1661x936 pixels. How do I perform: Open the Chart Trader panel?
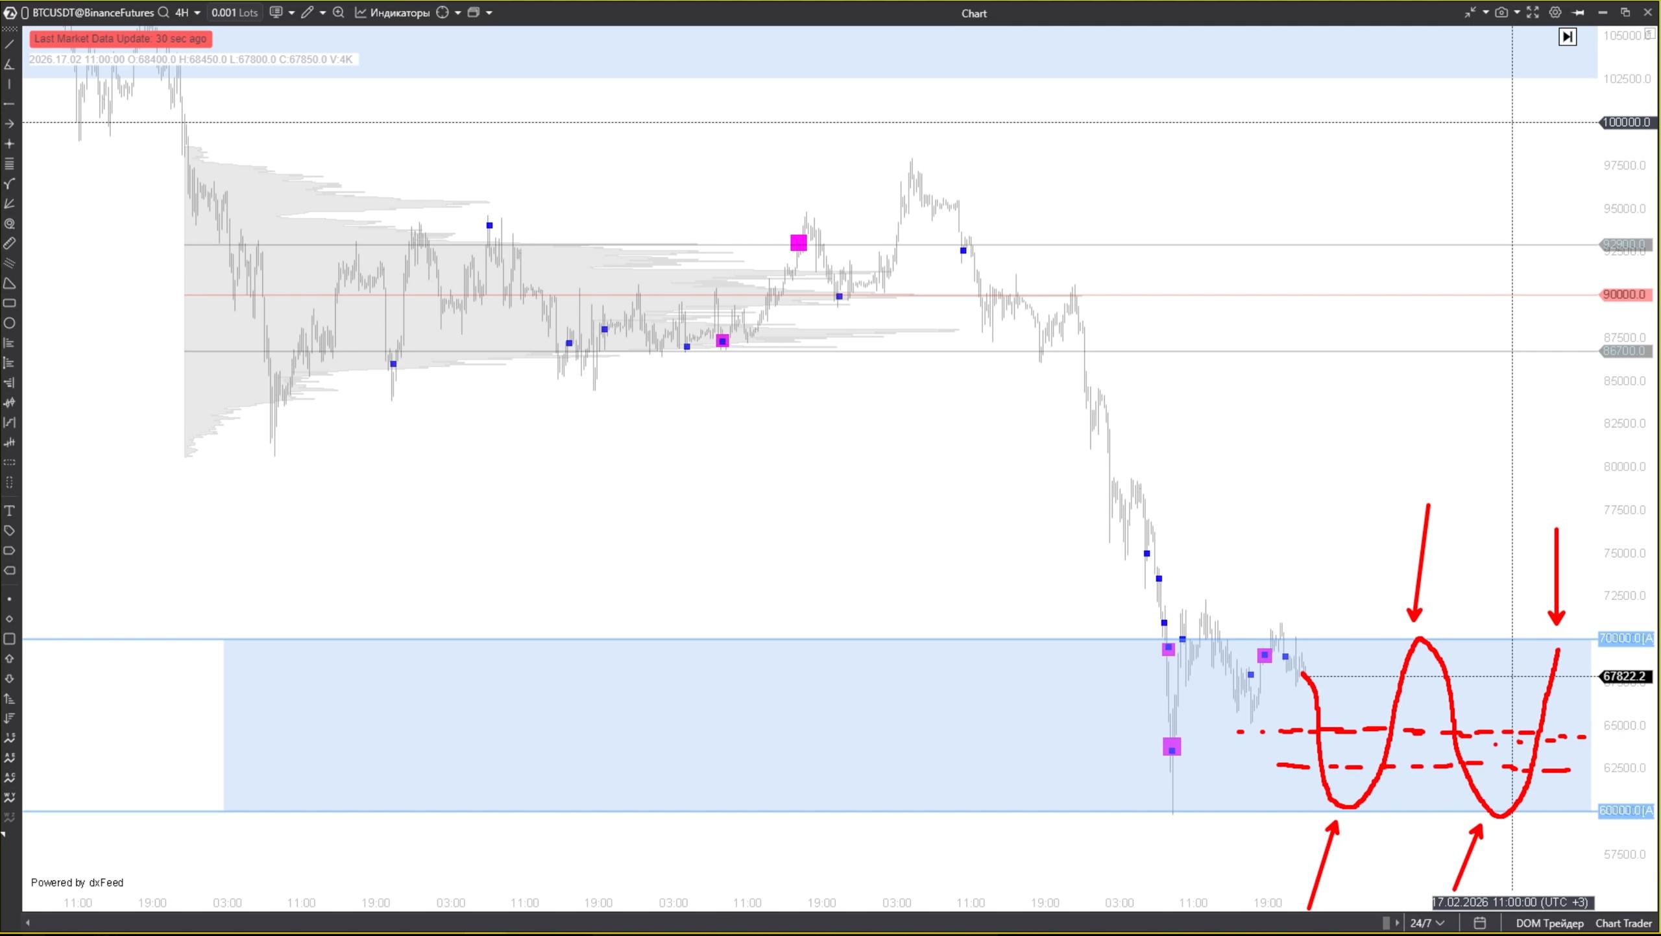click(1623, 922)
